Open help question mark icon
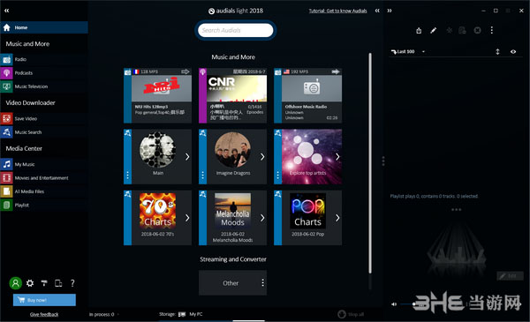 72,283
